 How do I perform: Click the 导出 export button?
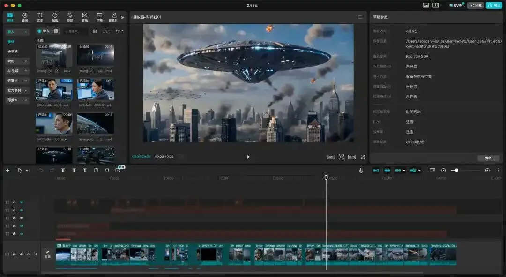[x=494, y=6]
